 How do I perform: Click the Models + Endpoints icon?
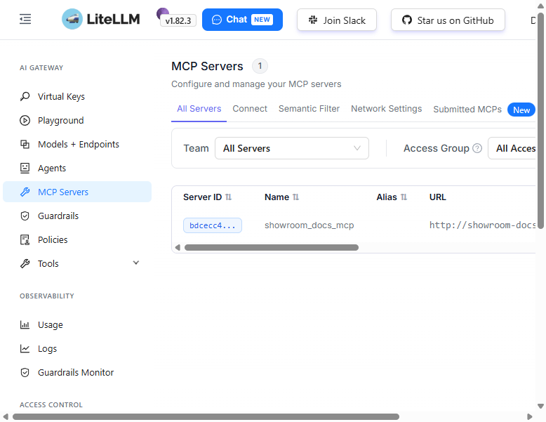25,144
